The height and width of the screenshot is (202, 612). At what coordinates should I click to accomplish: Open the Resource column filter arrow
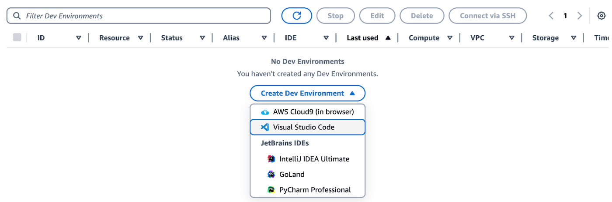tap(140, 38)
